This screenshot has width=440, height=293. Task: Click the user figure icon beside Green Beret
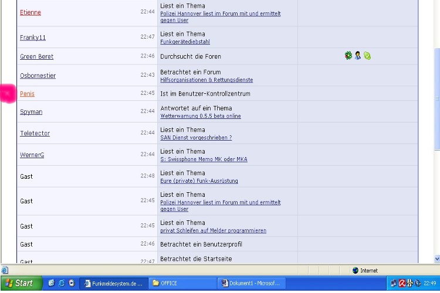(357, 56)
